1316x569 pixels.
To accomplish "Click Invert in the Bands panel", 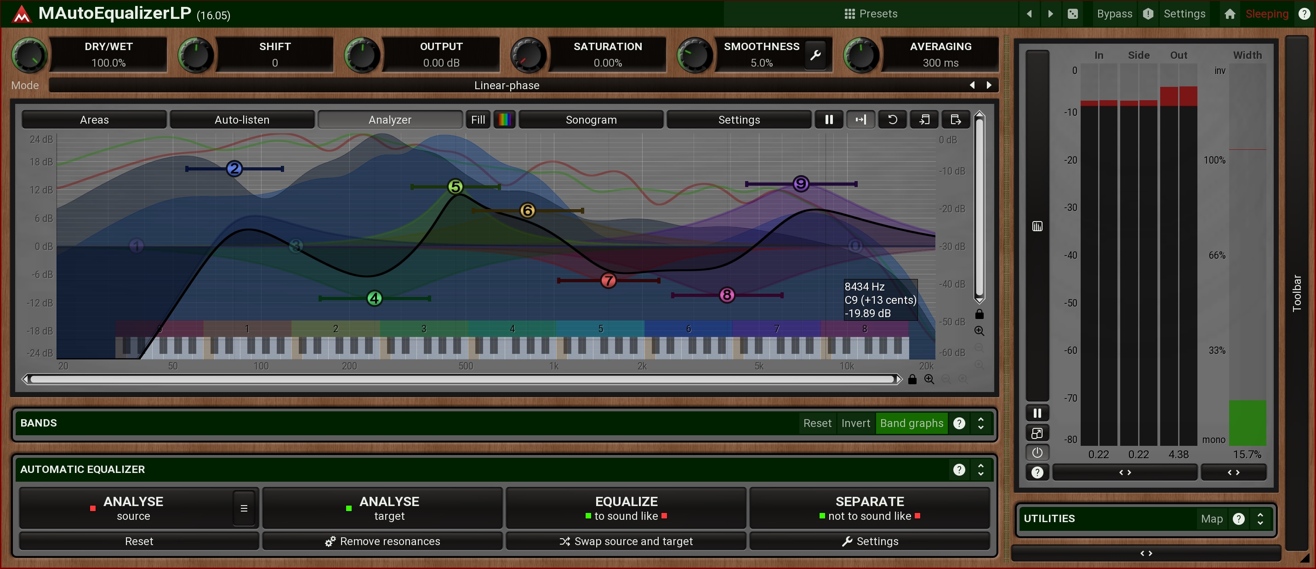I will click(855, 423).
